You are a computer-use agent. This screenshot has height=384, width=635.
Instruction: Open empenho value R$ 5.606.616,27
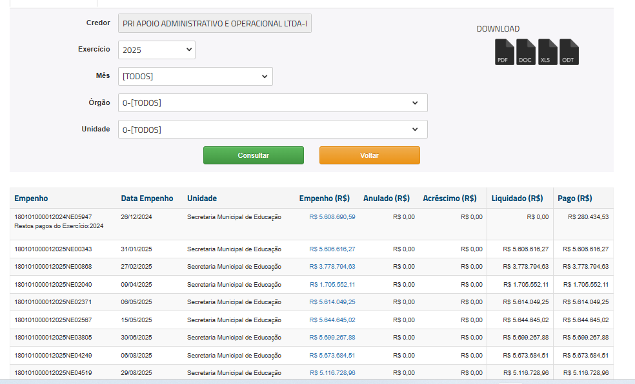(332, 249)
